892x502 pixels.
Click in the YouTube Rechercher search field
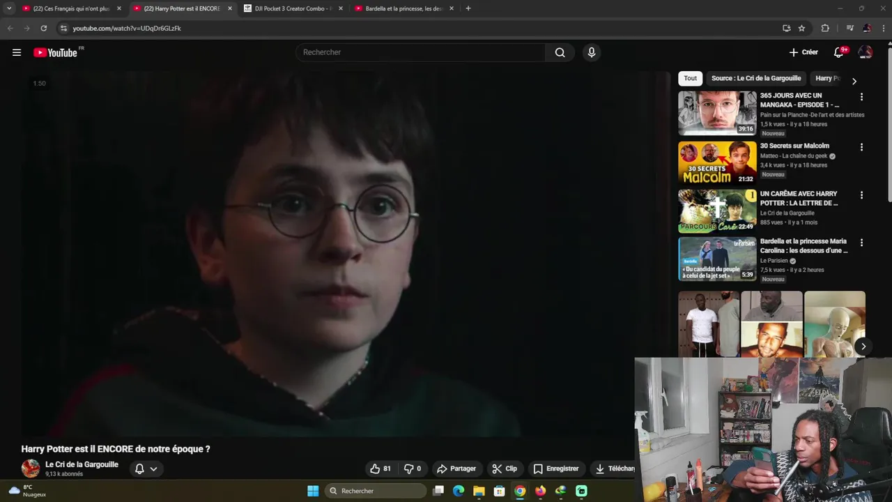421,52
